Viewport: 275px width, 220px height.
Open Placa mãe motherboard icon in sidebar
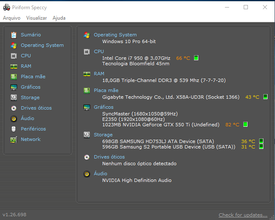[x=14, y=77]
